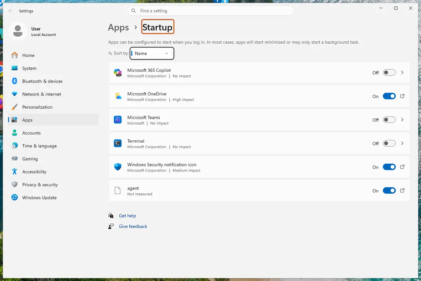The width and height of the screenshot is (421, 281).
Task: Click the Microsoft OneDrive row title
Action: click(x=147, y=94)
